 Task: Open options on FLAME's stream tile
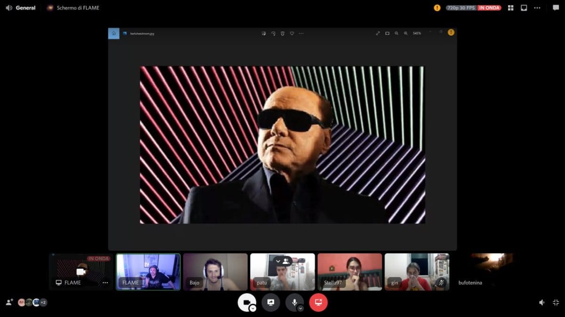[105, 283]
